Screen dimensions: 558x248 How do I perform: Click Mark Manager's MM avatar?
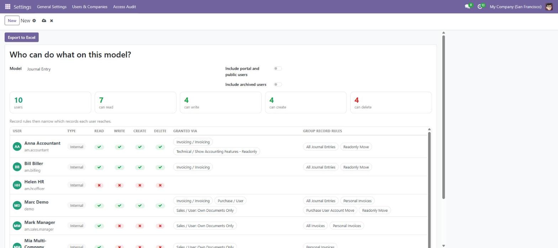pos(17,225)
